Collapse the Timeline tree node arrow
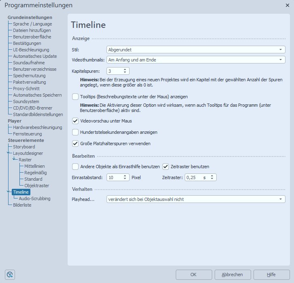This screenshot has height=283, width=294. pyautogui.click(x=9, y=192)
